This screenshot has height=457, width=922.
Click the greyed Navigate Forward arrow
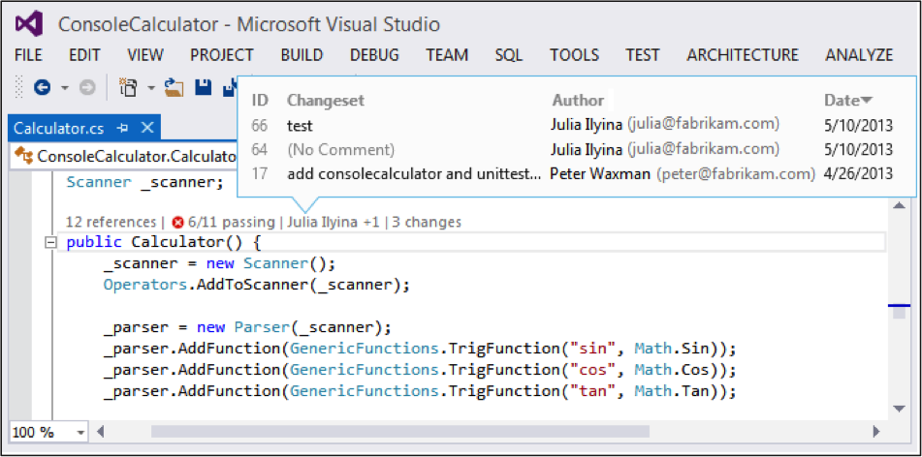click(x=87, y=88)
